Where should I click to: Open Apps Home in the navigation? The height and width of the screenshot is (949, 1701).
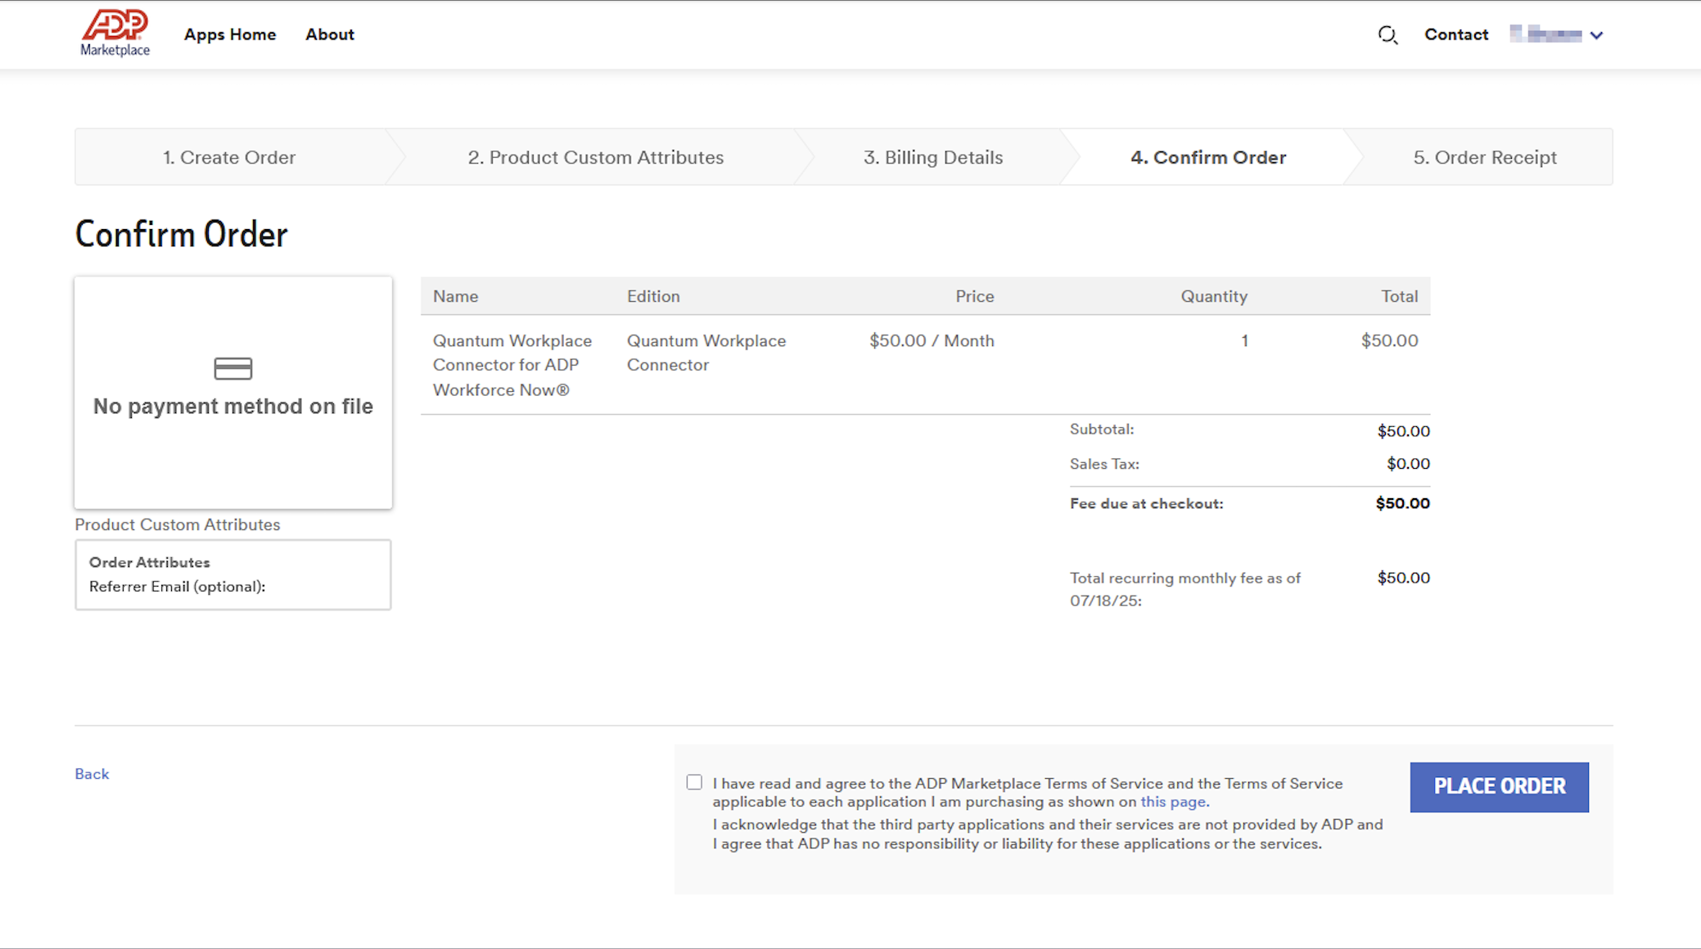point(230,34)
